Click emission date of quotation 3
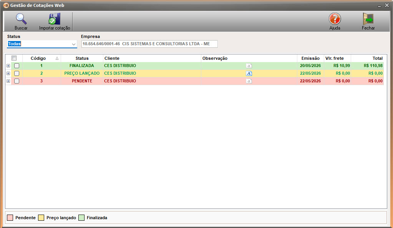This screenshot has width=393, height=228. pos(310,81)
